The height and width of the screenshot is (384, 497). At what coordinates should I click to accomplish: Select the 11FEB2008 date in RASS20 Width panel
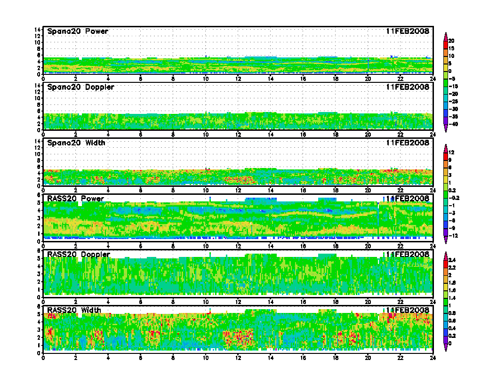[408, 310]
